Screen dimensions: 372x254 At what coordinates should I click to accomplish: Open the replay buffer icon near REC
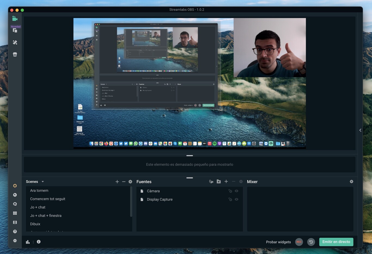point(311,242)
